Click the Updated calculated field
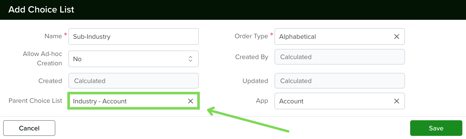 click(340, 81)
